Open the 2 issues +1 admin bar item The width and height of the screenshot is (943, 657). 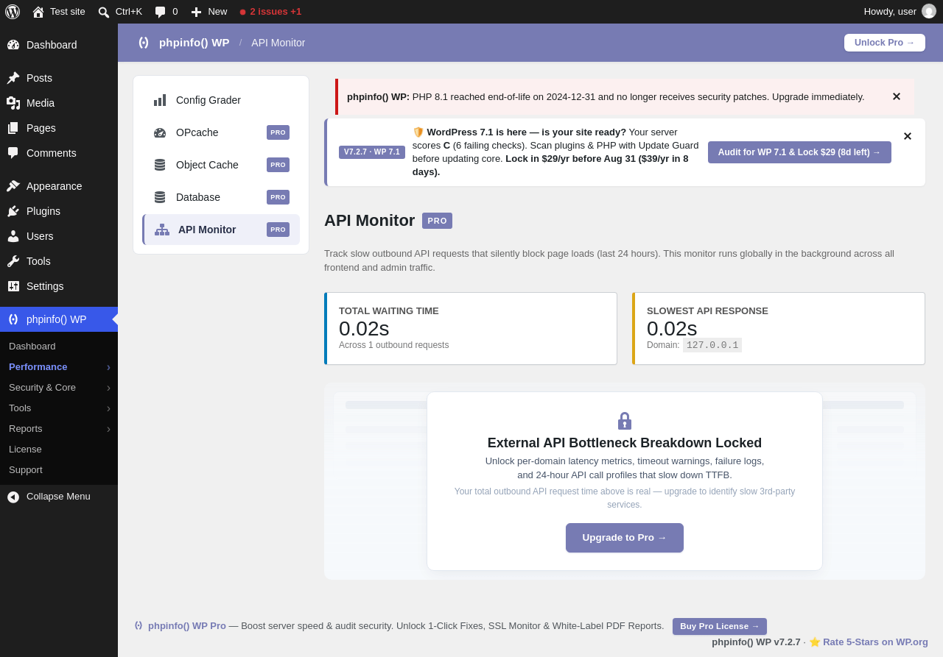[270, 12]
